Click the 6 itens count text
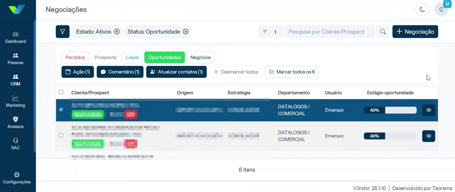The height and width of the screenshot is (192, 455). point(247,170)
